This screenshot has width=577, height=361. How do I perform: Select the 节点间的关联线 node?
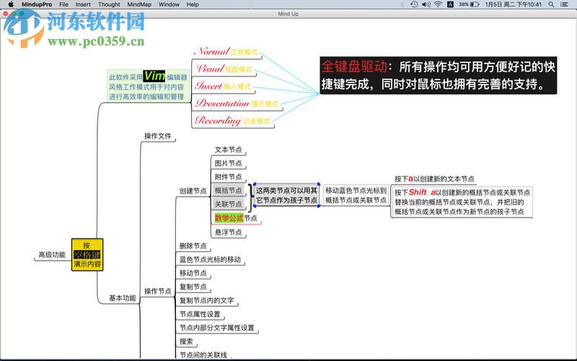[x=203, y=355]
